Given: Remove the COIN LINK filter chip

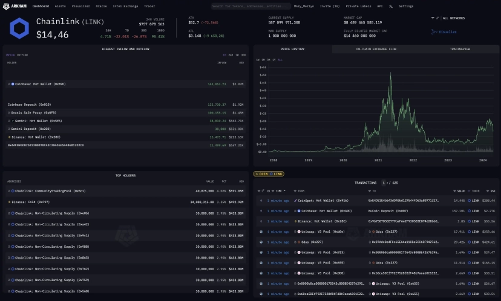Looking at the screenshot, I should 258,174.
